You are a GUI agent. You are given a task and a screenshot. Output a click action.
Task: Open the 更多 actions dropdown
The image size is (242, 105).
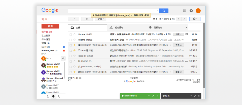point(101,19)
